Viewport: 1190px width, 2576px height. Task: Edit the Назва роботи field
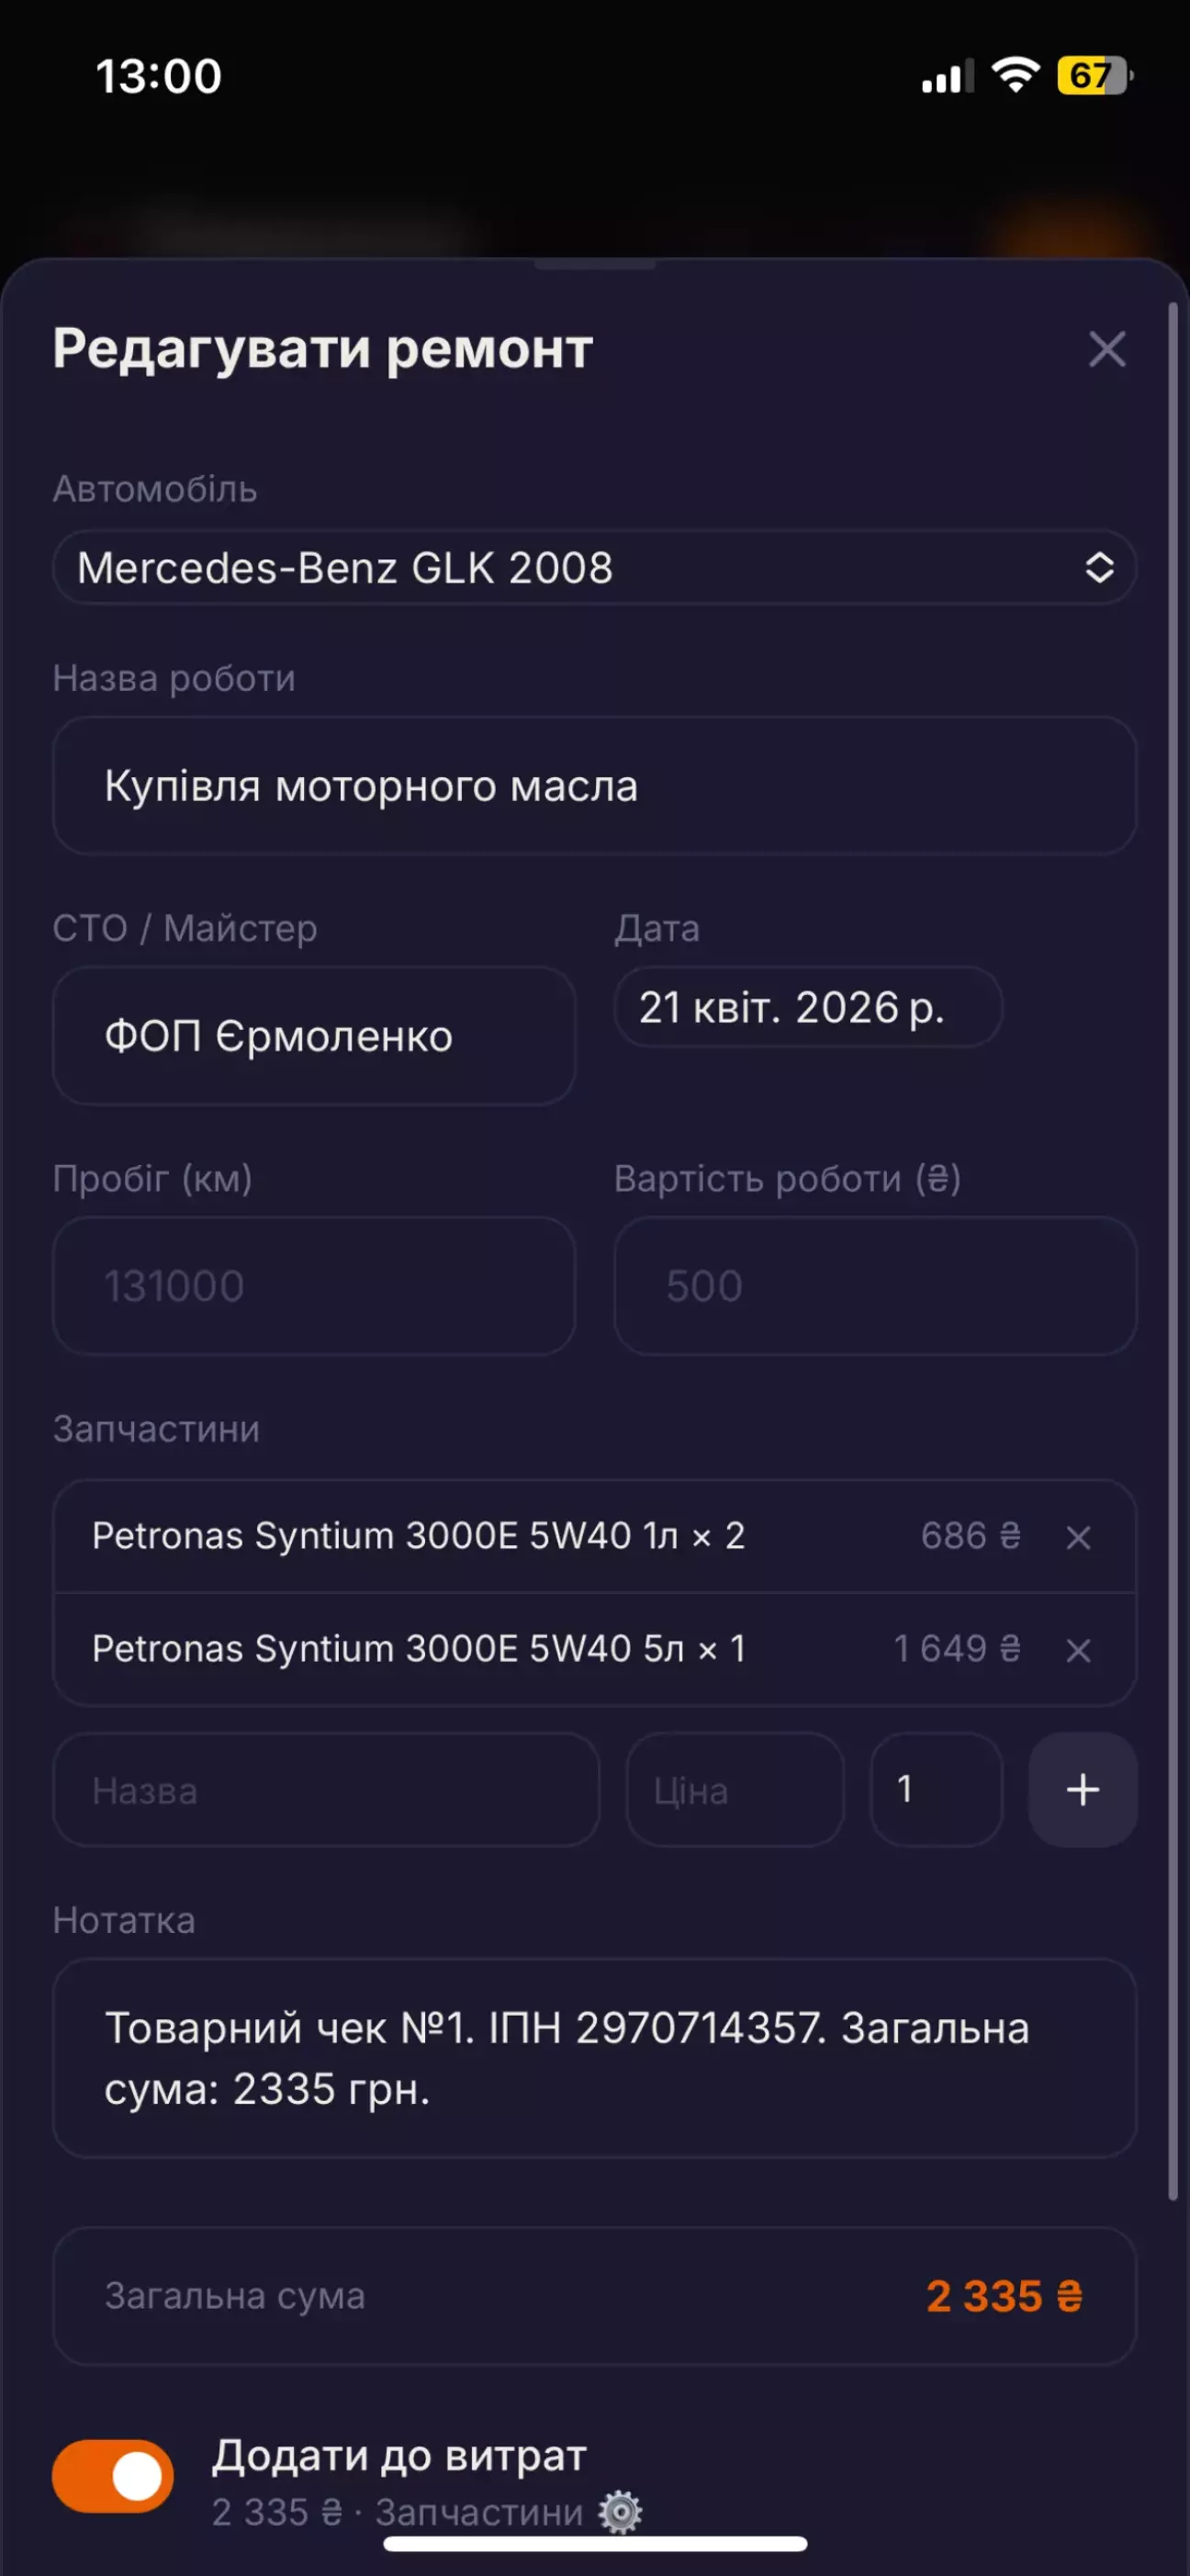point(593,786)
